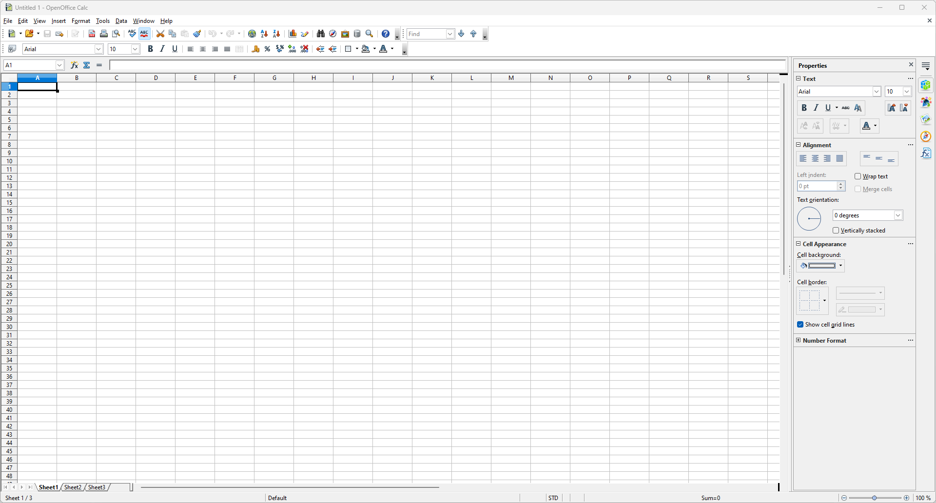Open the Navigator compass icon on toolbar
The image size is (936, 503).
pyautogui.click(x=332, y=34)
